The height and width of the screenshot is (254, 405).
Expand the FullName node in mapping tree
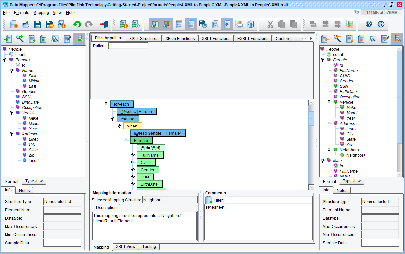click(x=133, y=155)
